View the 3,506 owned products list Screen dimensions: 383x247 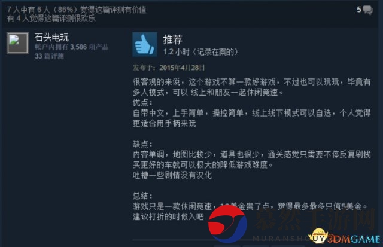pos(72,47)
